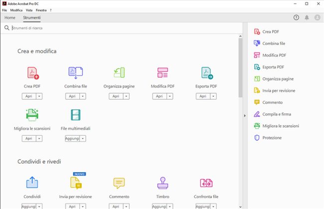Click the Protezione shield icon
This screenshot has height=209, width=324.
point(257,138)
